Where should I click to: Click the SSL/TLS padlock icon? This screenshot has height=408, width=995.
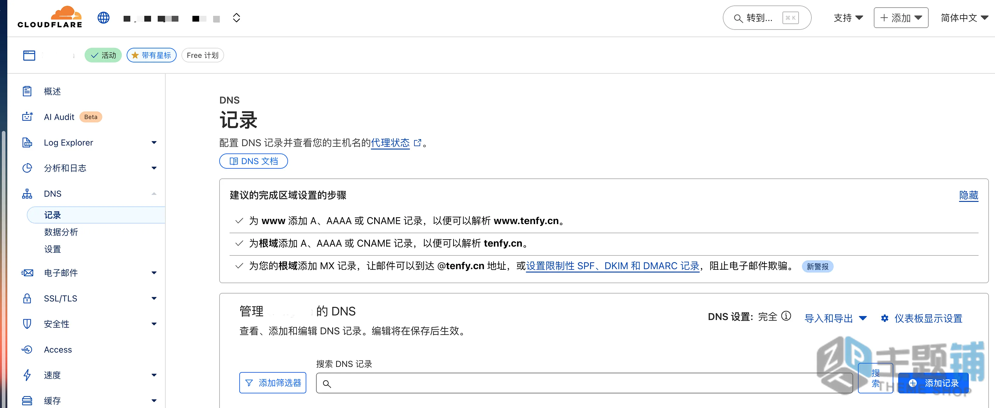tap(27, 298)
